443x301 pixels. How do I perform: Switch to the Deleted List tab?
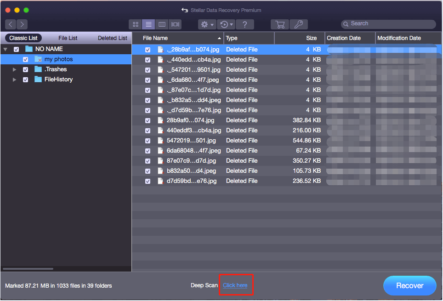112,38
